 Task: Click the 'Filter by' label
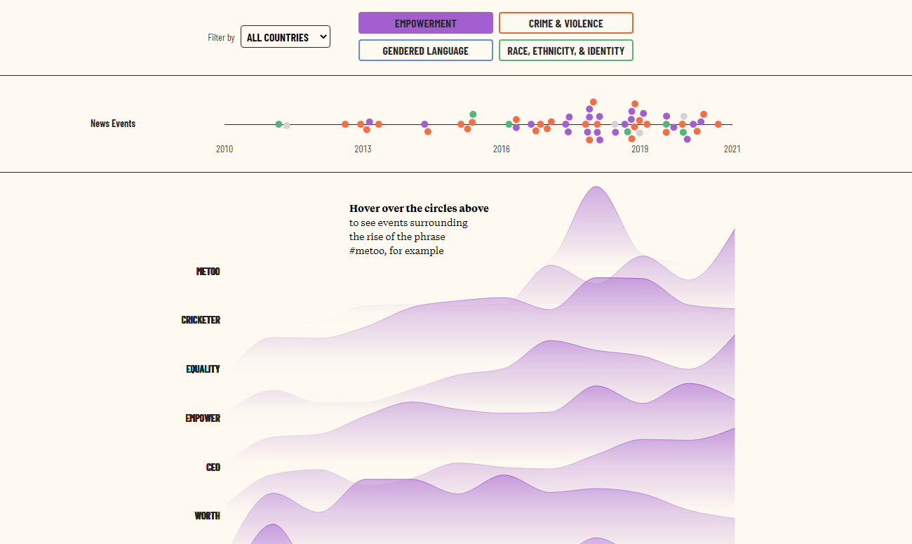(221, 37)
